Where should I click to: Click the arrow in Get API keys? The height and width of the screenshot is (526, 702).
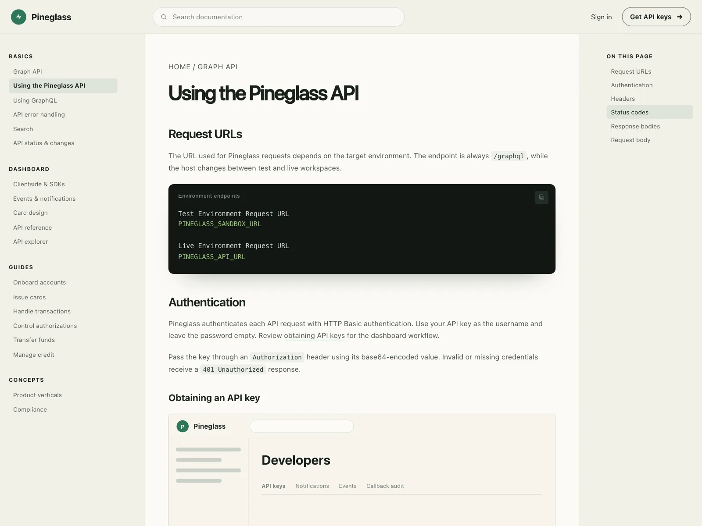[x=680, y=17]
